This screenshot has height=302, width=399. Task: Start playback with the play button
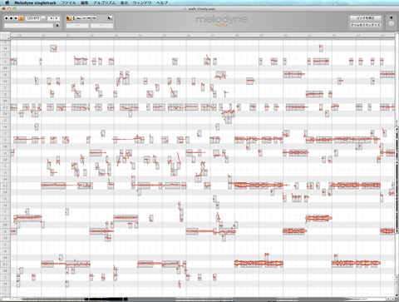[16, 18]
